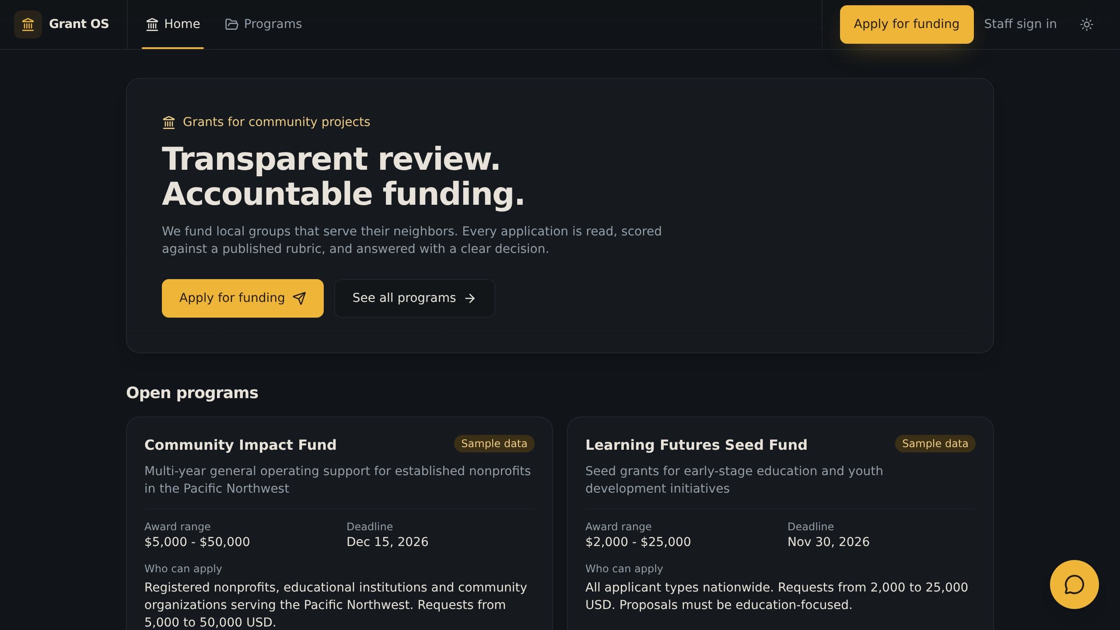Click the Seed grants for early-stage education description
The width and height of the screenshot is (1120, 630).
[734, 480]
